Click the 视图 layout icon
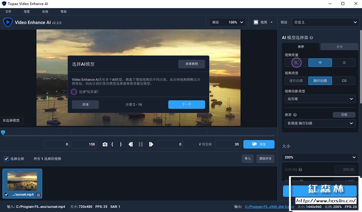362x212 pixels. point(256,22)
